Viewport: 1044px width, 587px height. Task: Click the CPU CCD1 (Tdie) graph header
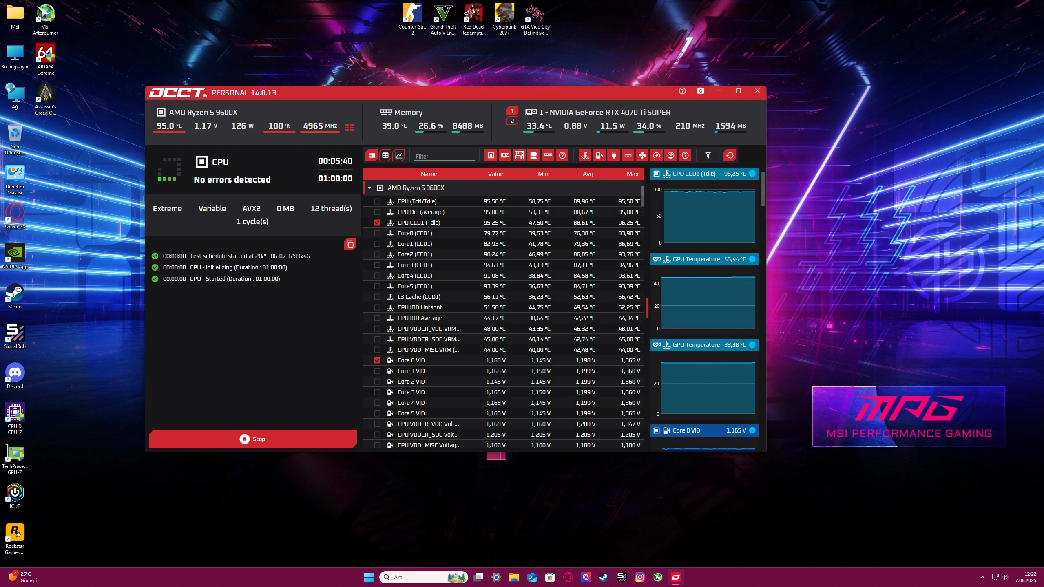pos(704,174)
